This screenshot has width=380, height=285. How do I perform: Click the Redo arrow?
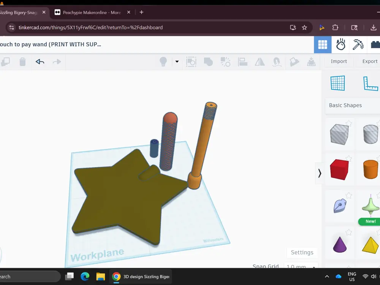pyautogui.click(x=57, y=62)
